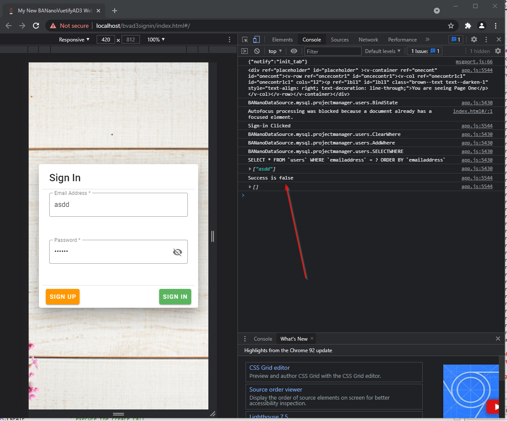Open the top context dropdown

tap(275, 51)
